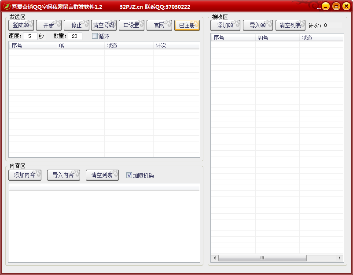
Task: Select the 数量 quantity input field
Action: click(x=75, y=36)
